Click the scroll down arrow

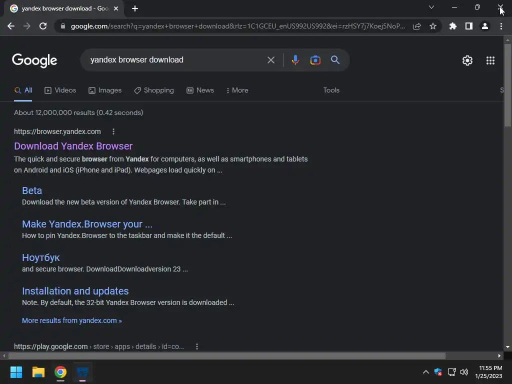(507, 347)
